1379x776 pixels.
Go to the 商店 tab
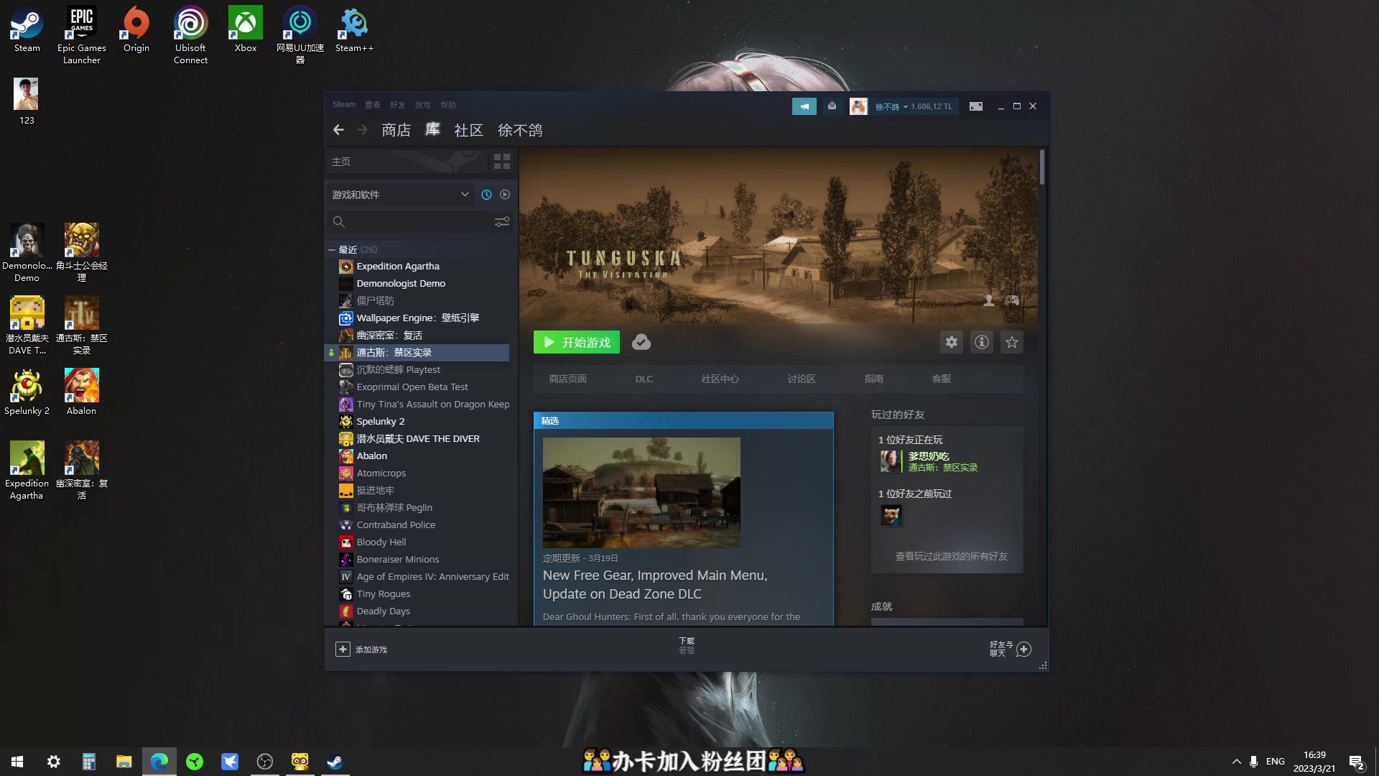(396, 130)
